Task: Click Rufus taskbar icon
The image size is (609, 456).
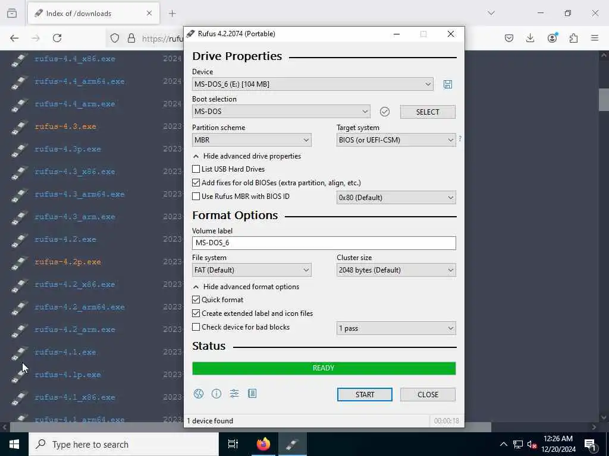Action: pos(292,444)
